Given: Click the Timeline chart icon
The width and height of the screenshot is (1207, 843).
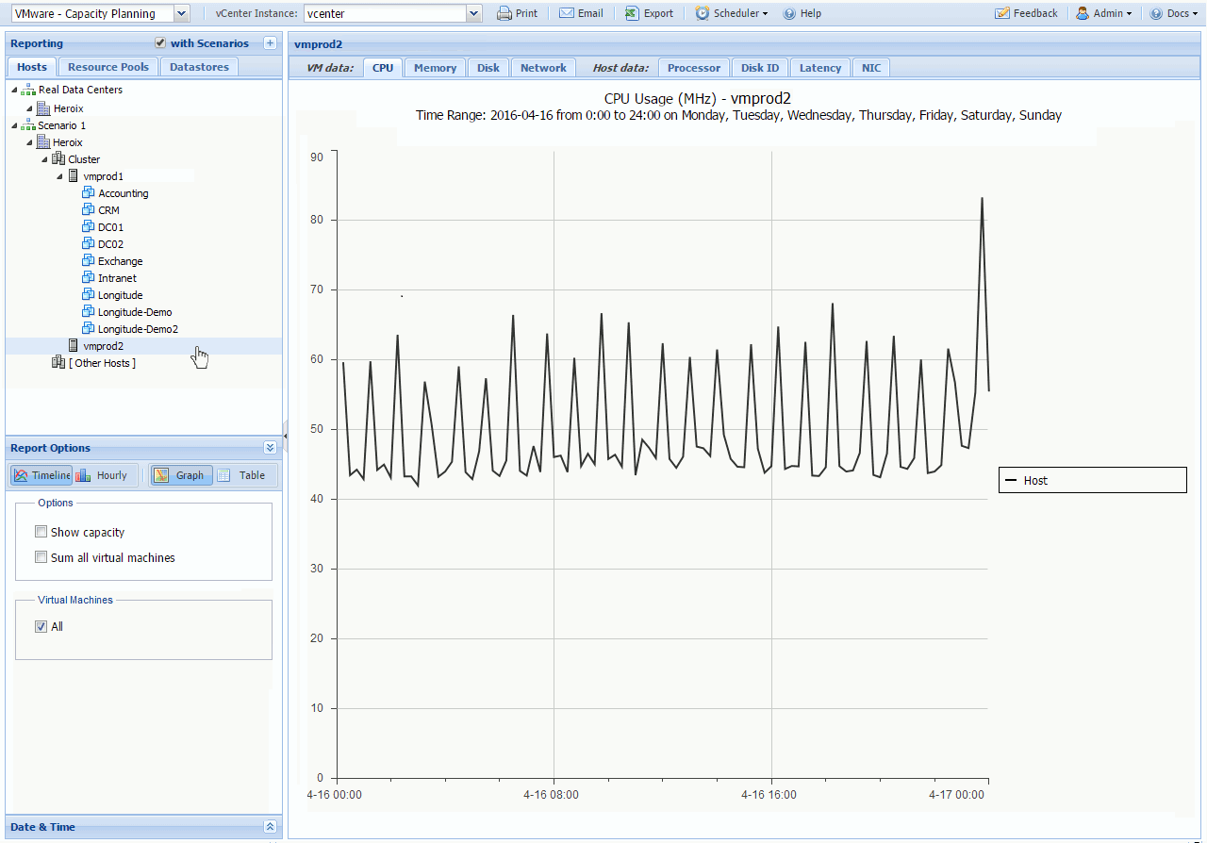Looking at the screenshot, I should (x=21, y=475).
